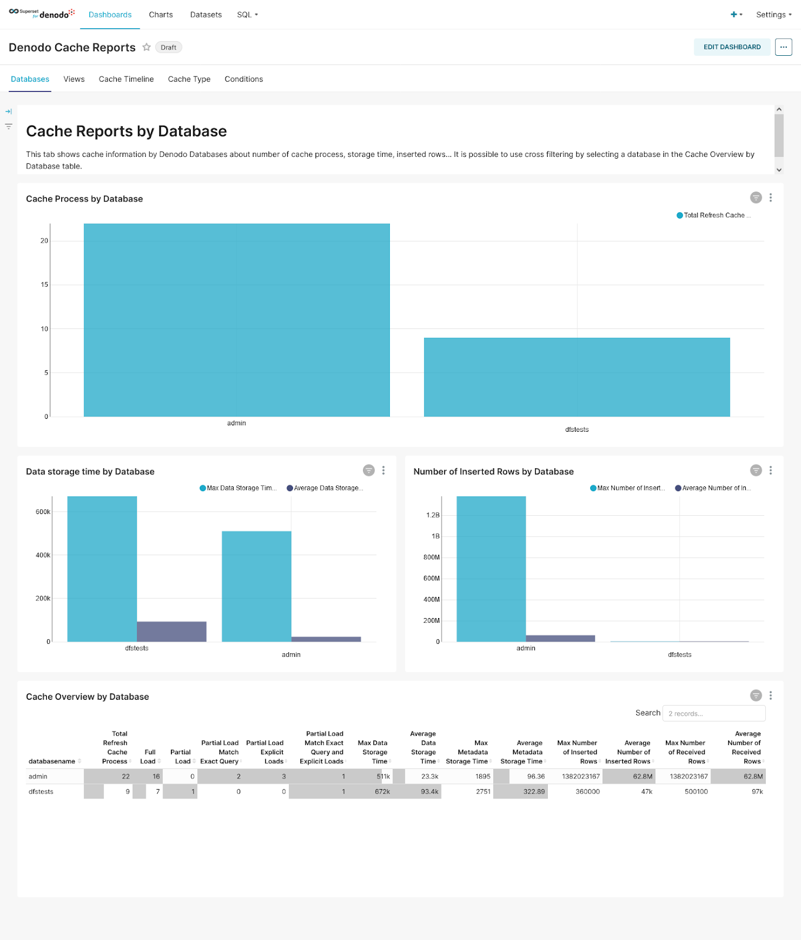Open Datasets in the top navigation
This screenshot has height=940, width=801.
(x=206, y=15)
